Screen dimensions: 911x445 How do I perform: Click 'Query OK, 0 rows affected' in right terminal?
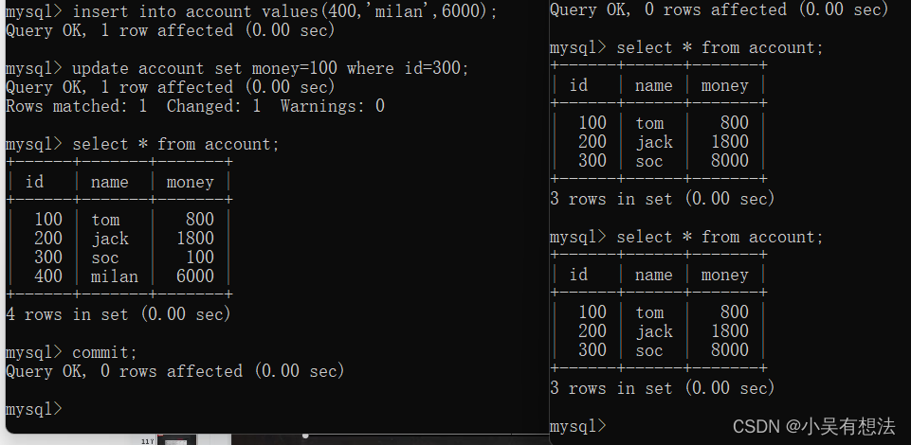(720, 9)
